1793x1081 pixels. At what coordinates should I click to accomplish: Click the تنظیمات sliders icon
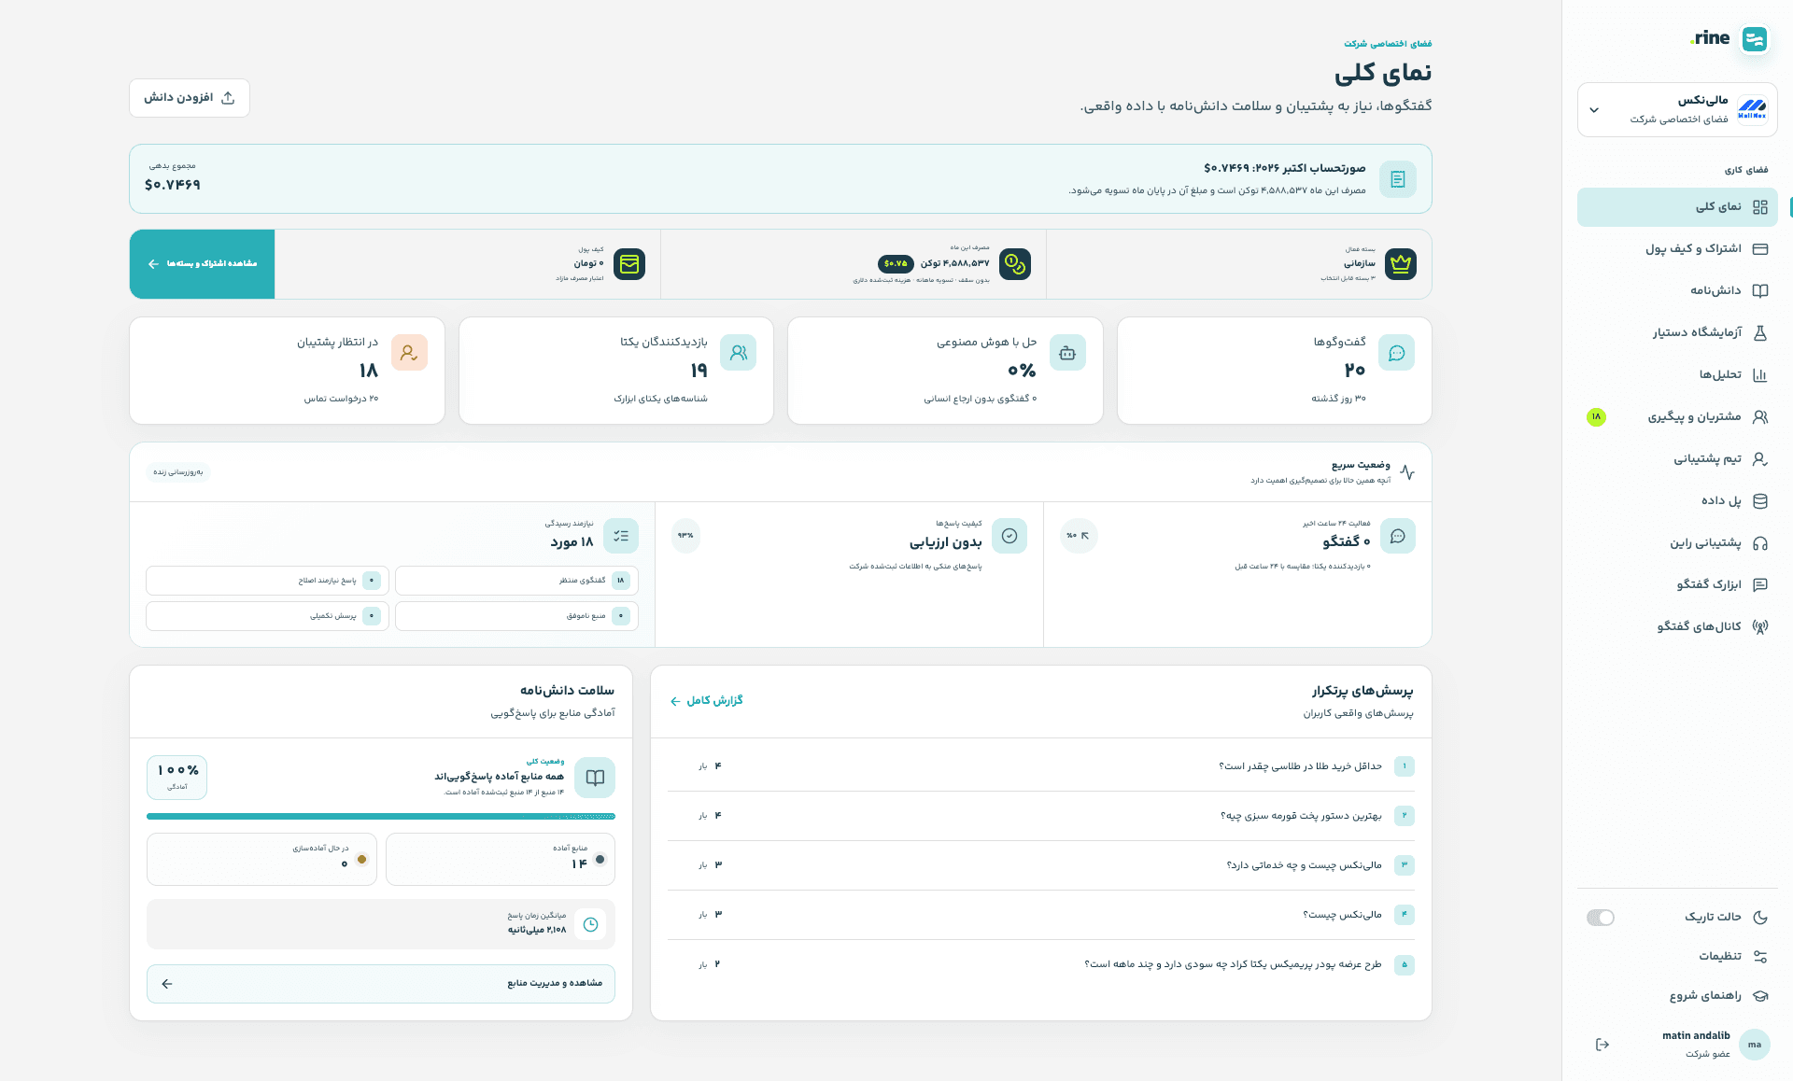pos(1759,957)
